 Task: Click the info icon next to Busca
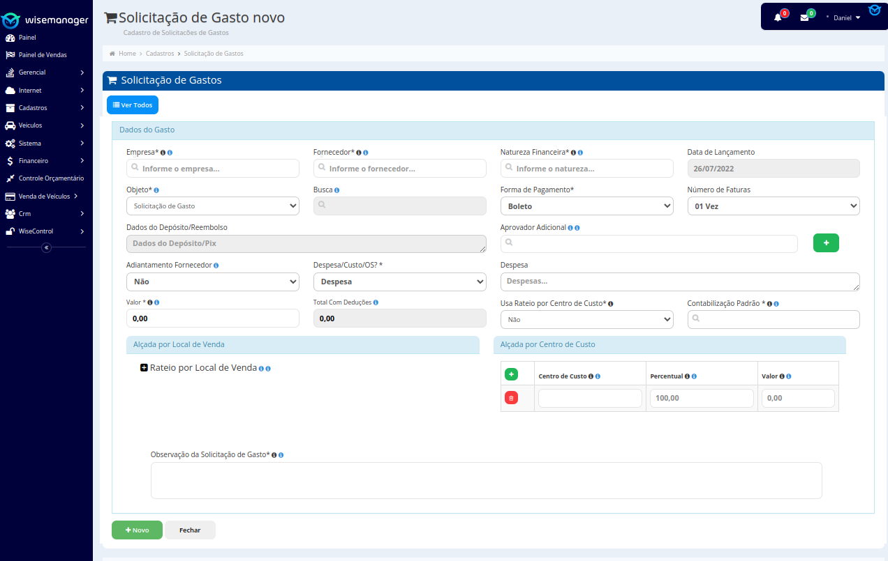pyautogui.click(x=337, y=190)
